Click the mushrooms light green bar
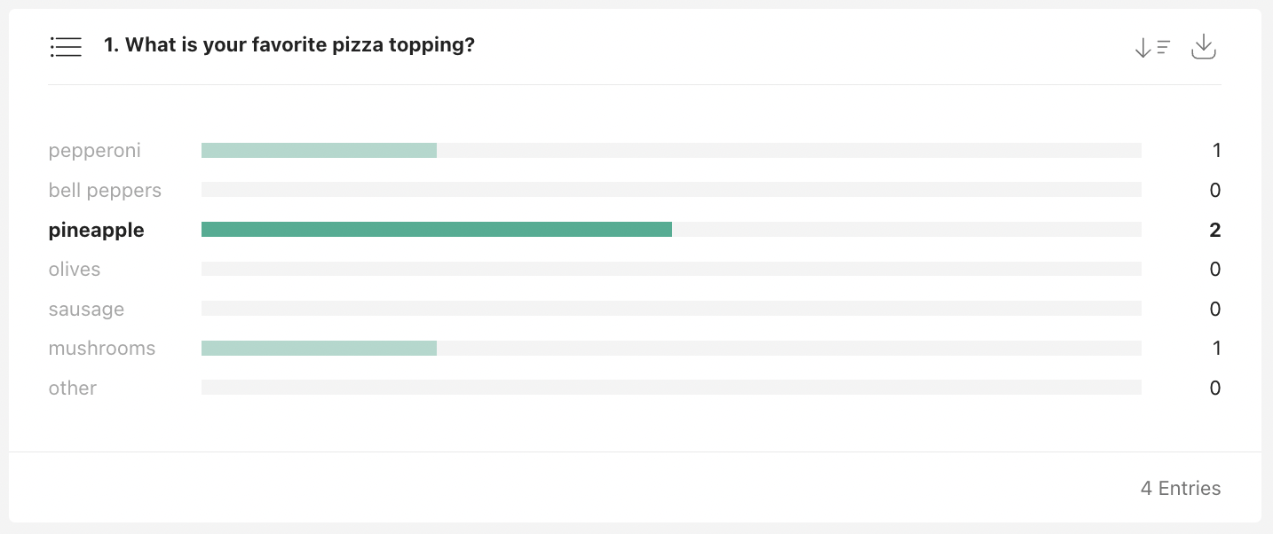1273x534 pixels. coord(319,349)
